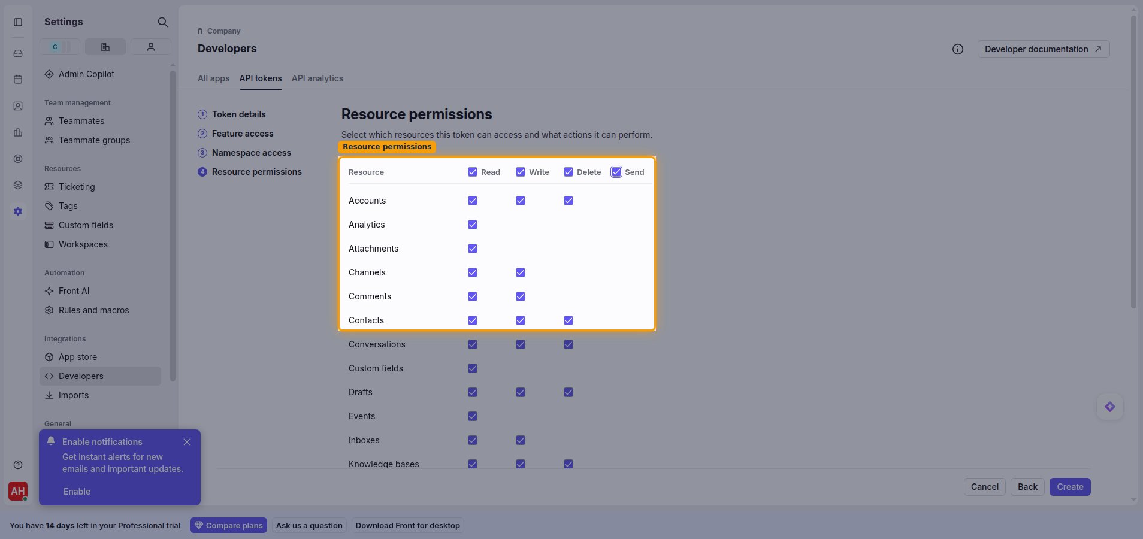Click the Cancel button
This screenshot has height=539, width=1143.
click(x=984, y=487)
